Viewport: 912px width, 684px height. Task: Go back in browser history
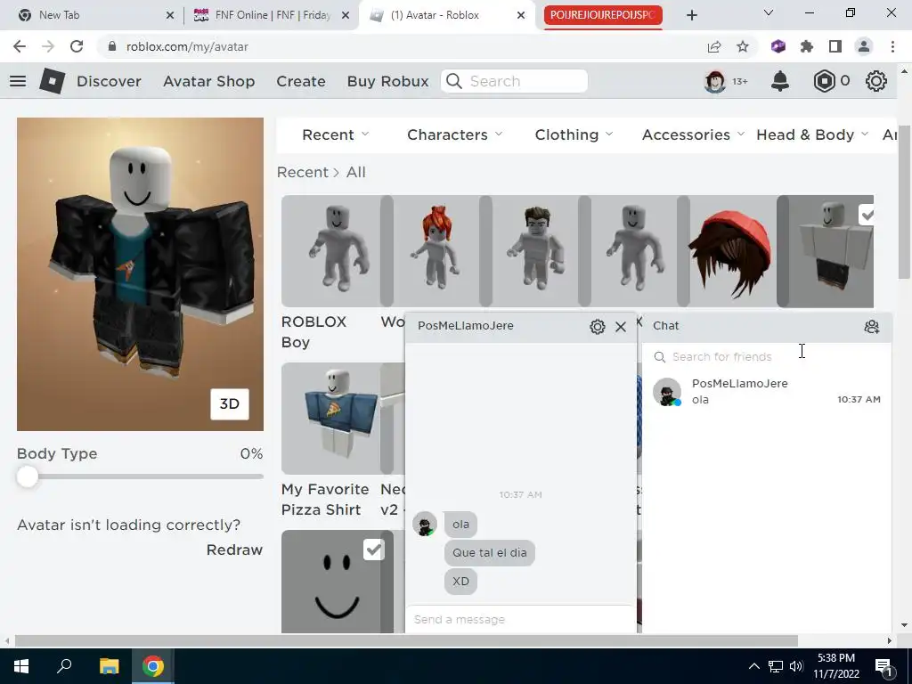point(20,46)
